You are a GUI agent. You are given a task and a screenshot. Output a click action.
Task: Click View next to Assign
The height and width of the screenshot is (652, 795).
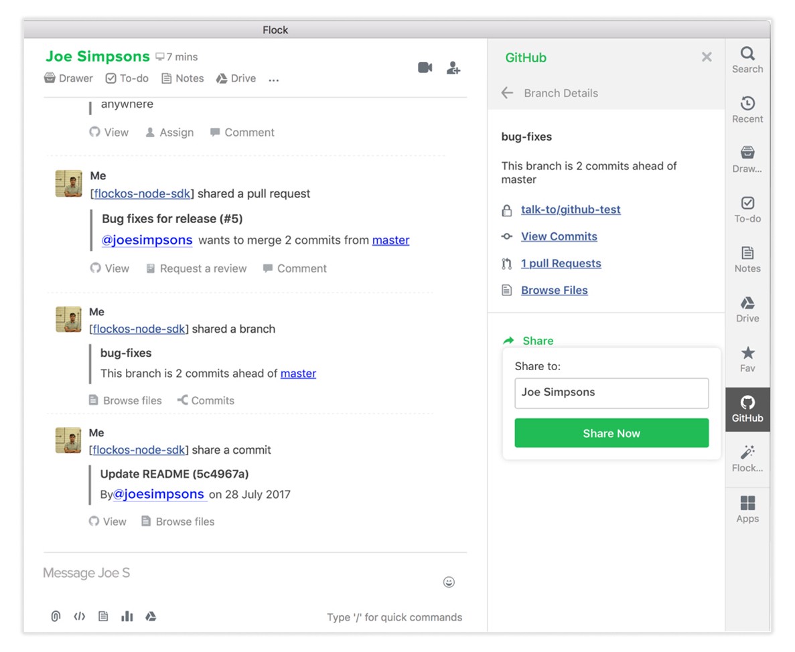click(109, 133)
